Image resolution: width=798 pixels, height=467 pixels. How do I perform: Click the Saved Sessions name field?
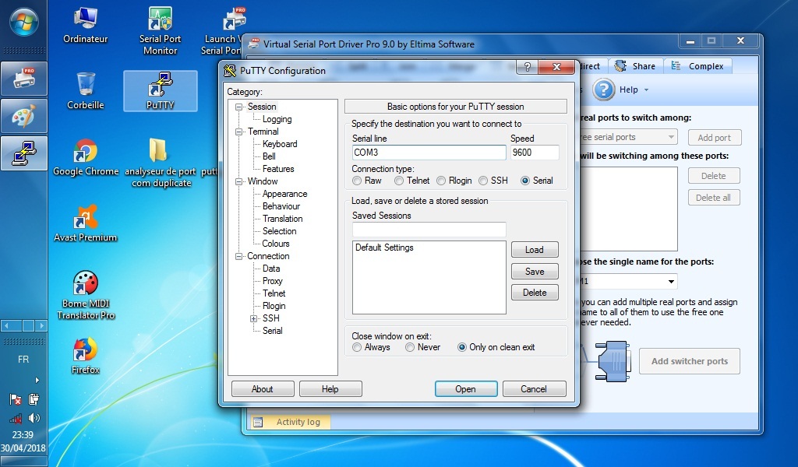pyautogui.click(x=429, y=229)
